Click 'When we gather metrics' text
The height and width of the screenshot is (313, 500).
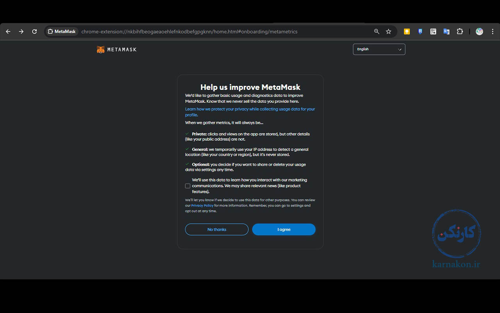(224, 123)
